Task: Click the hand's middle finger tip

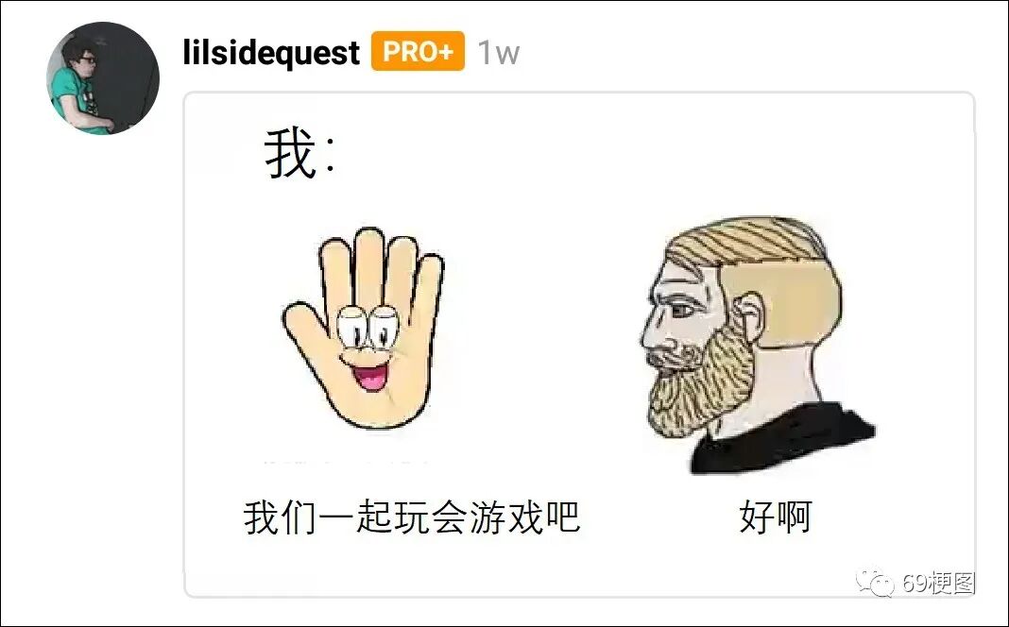Action: (369, 241)
